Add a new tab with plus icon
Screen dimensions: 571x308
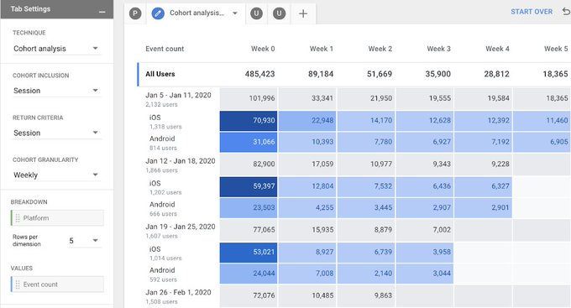click(303, 13)
